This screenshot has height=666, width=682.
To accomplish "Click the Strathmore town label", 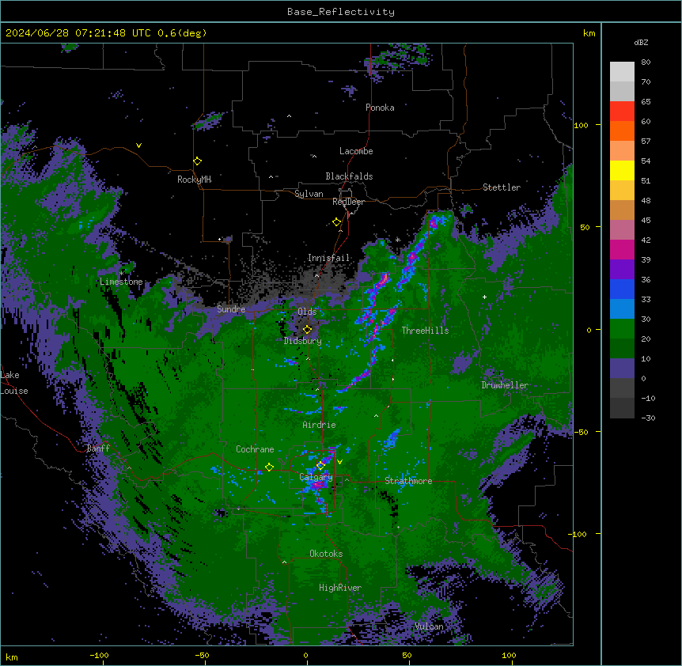I will point(408,481).
